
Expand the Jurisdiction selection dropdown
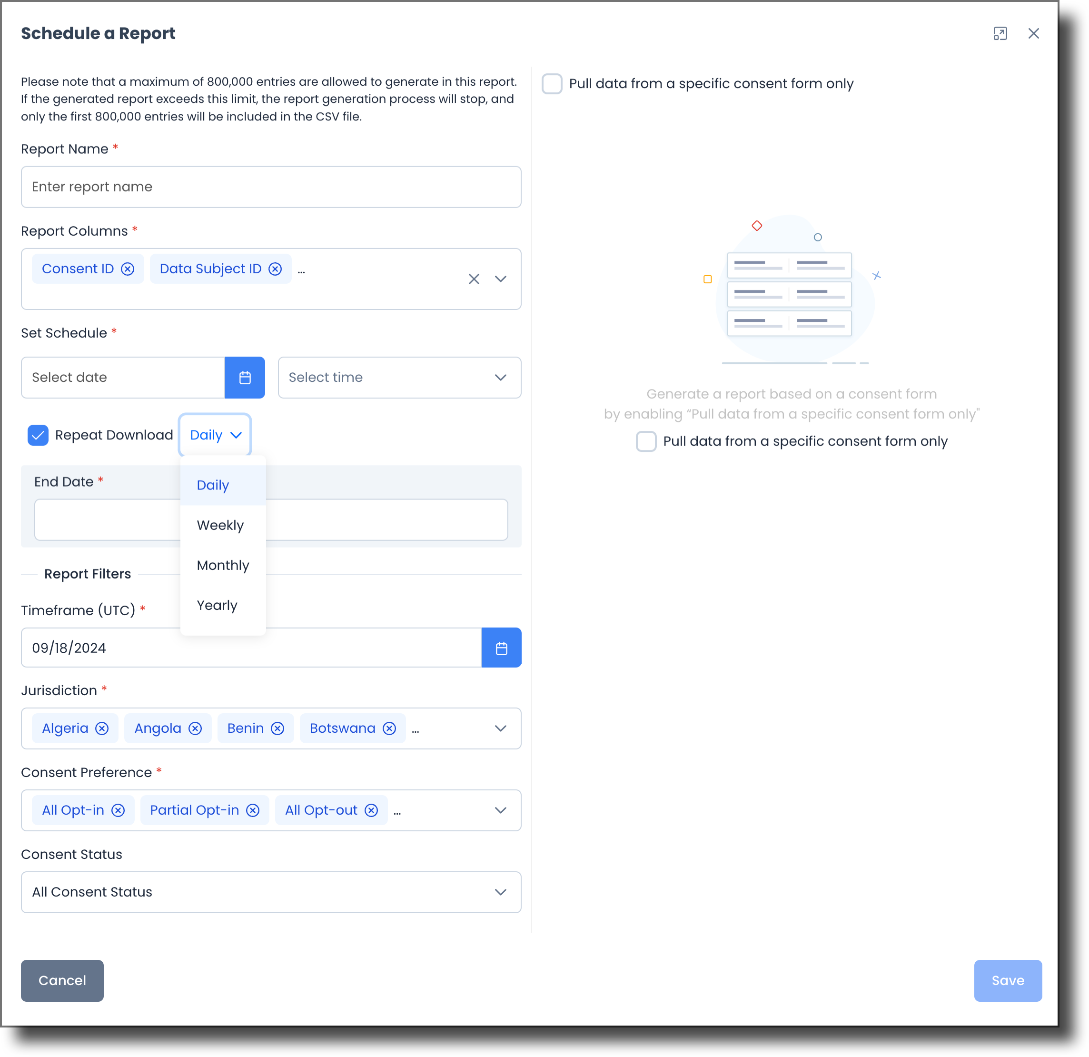(x=500, y=728)
